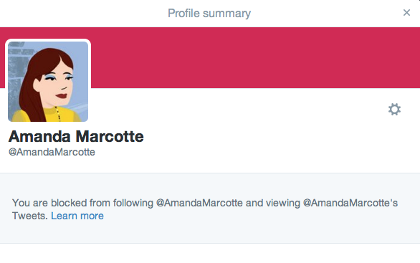Click the word Tweets in the notice

29,216
